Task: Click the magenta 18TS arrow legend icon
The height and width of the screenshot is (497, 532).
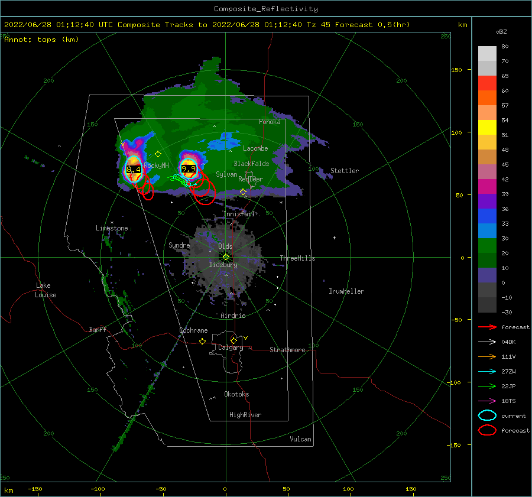Action: coord(487,401)
